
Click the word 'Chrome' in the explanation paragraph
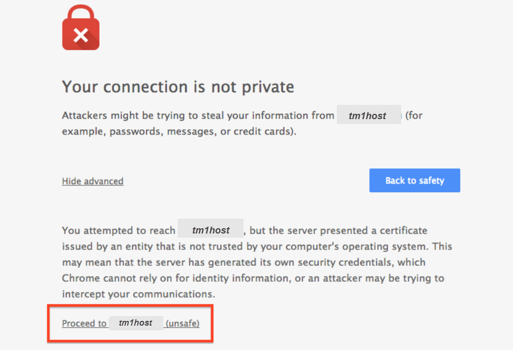80,278
